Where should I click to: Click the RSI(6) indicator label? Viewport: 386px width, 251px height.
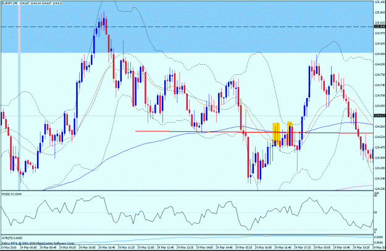coord(12,194)
